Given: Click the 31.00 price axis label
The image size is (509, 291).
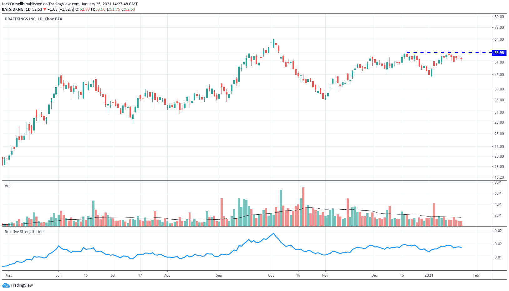Looking at the screenshot, I should (x=499, y=112).
